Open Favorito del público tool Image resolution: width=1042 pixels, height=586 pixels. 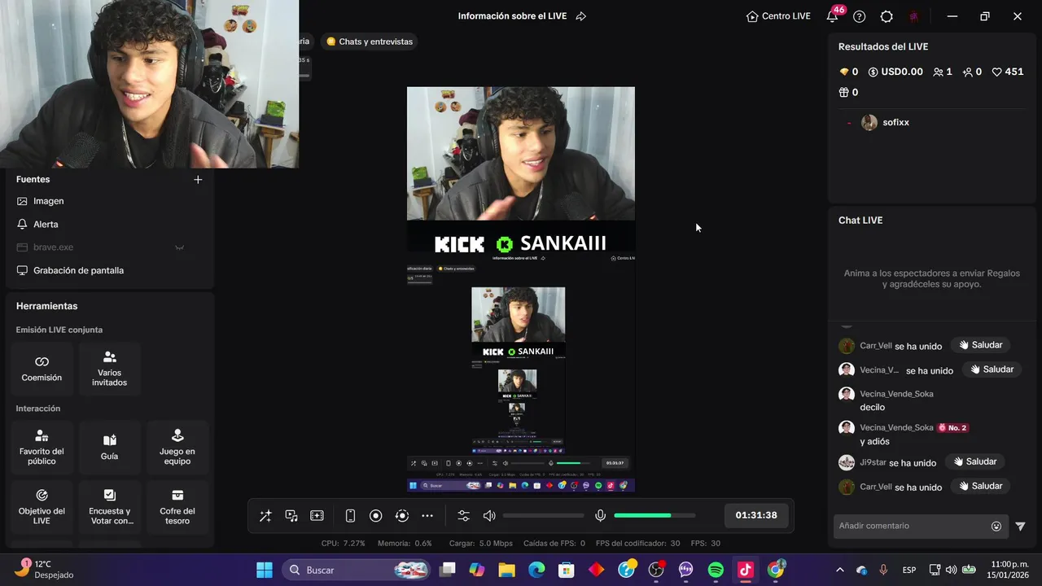point(42,448)
